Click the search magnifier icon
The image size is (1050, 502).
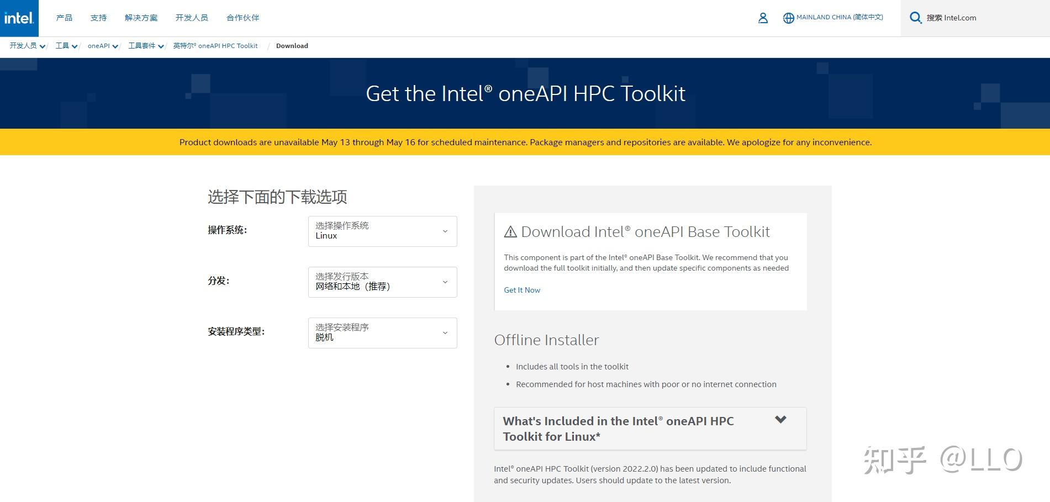[x=915, y=18]
